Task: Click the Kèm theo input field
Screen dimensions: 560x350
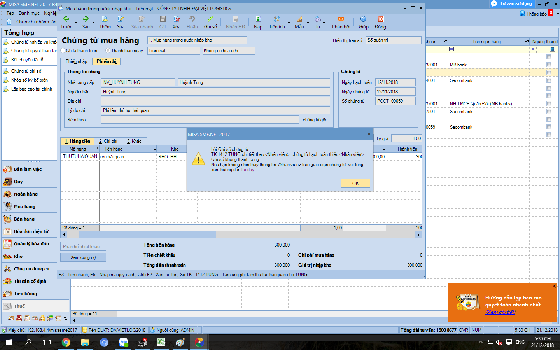Action: (200, 120)
